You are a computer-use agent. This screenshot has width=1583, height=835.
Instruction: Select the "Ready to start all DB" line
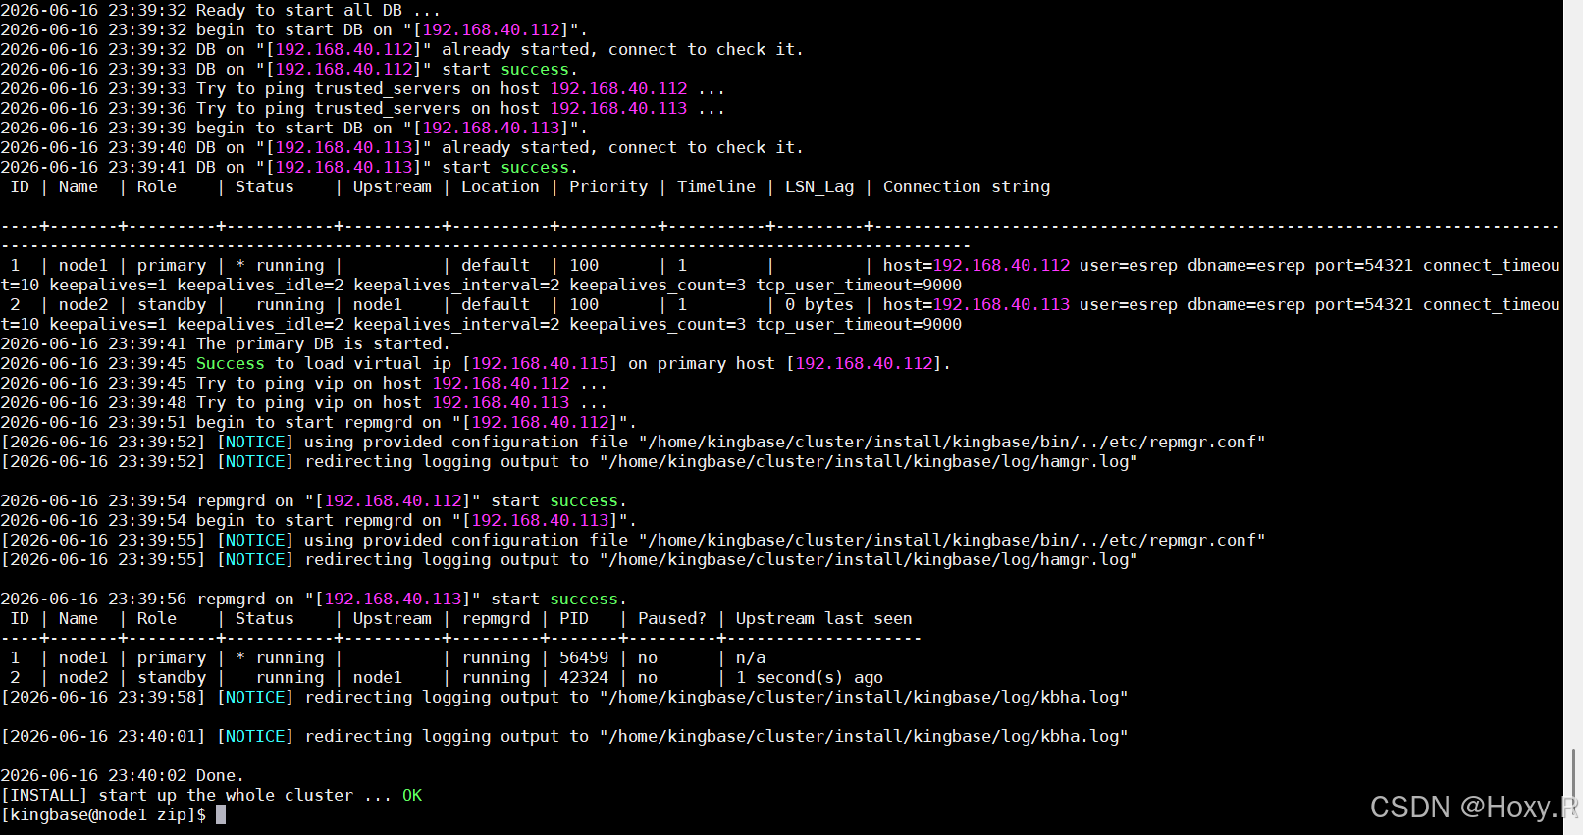tap(221, 10)
